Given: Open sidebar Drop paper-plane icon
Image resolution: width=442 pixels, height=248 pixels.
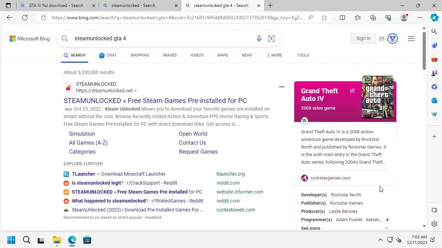Looking at the screenshot, I should point(434,114).
